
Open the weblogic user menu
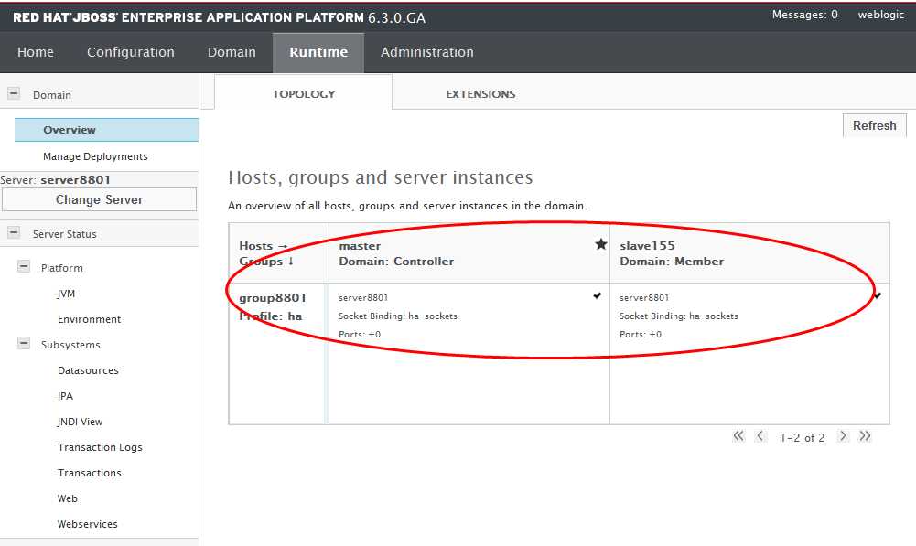881,15
